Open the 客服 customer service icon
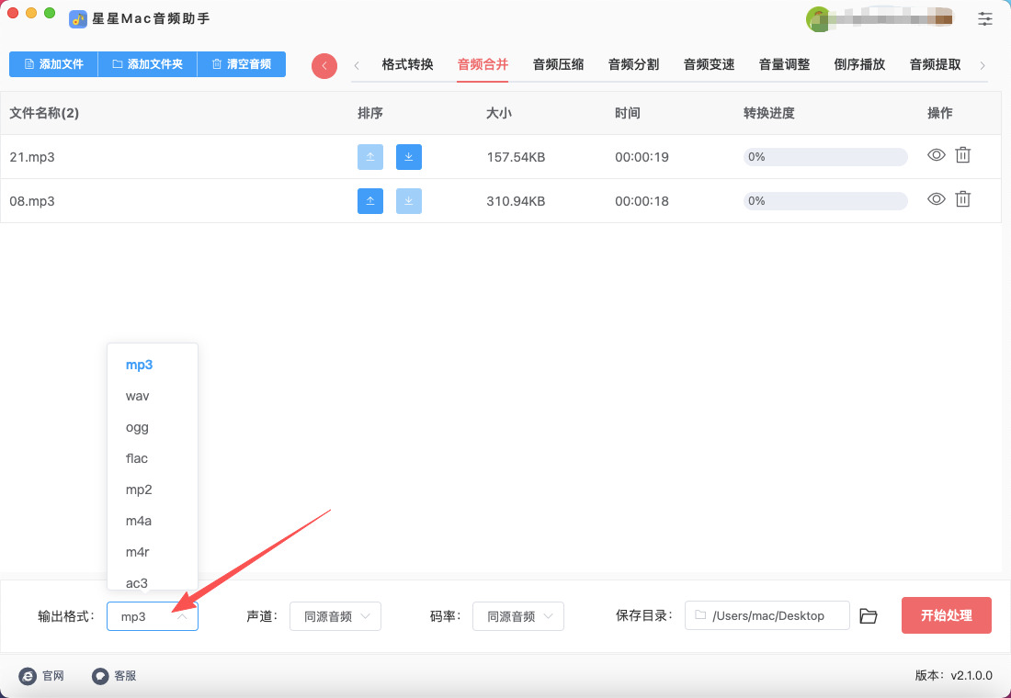This screenshot has width=1011, height=698. [100, 676]
